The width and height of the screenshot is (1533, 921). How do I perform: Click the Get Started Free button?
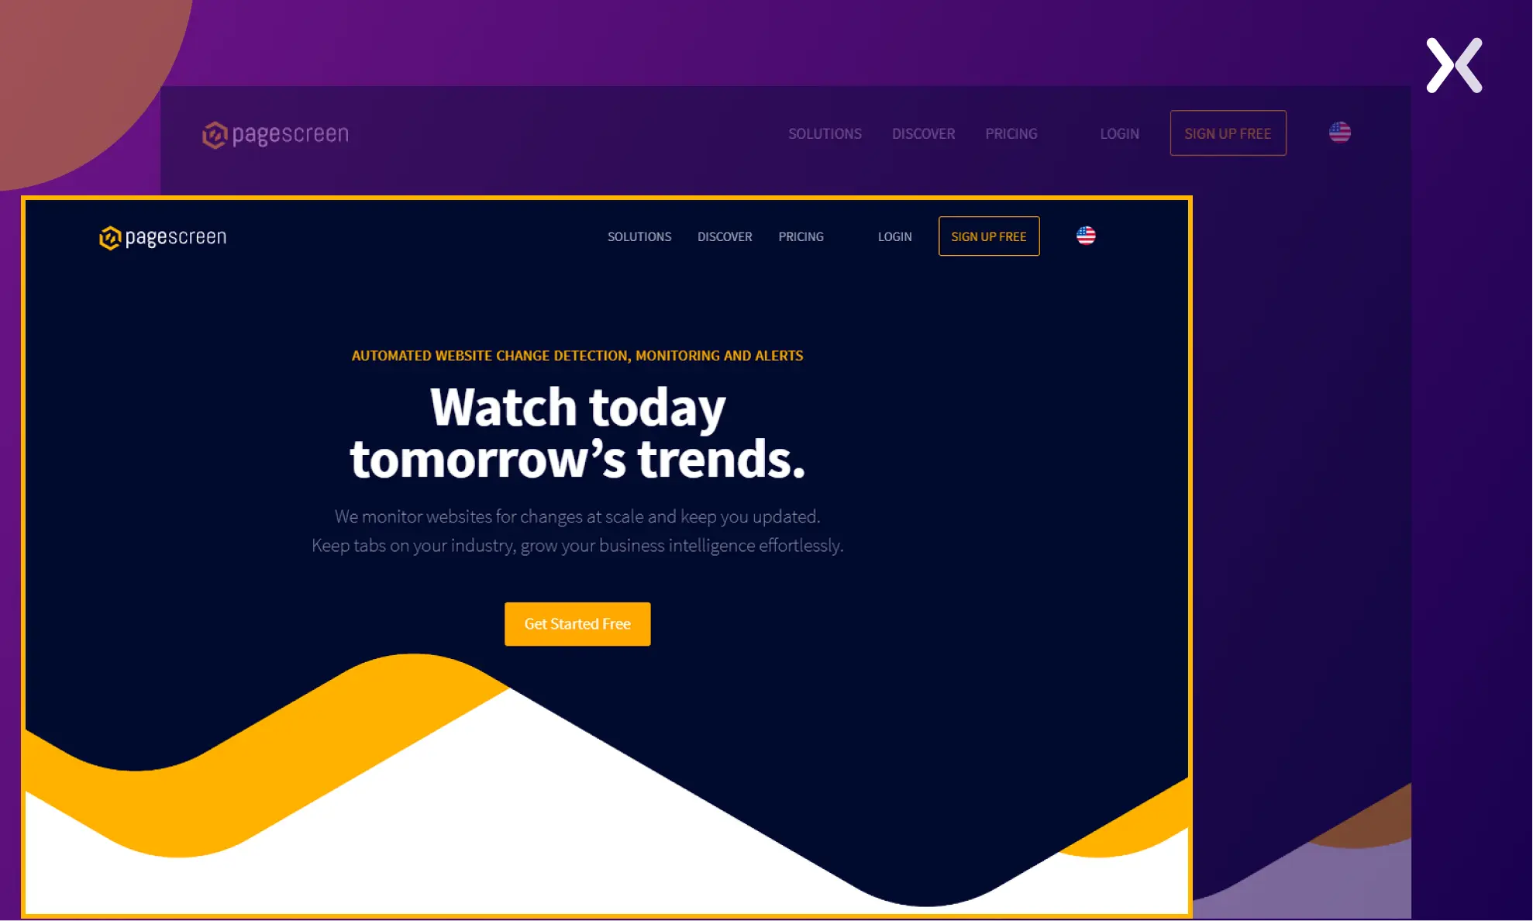click(577, 624)
